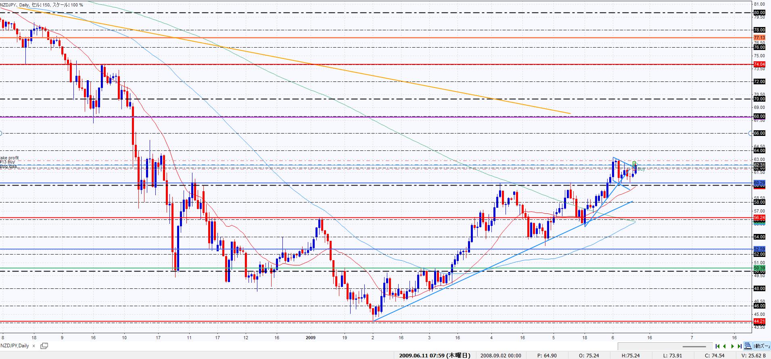Click the chart windows layout icon beside auto zoom

[x=748, y=346]
